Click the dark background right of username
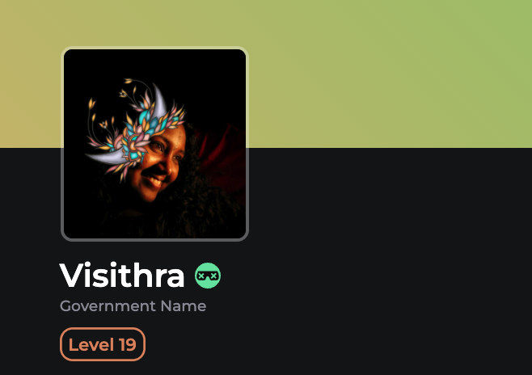This screenshot has width=532, height=375. tap(374, 276)
